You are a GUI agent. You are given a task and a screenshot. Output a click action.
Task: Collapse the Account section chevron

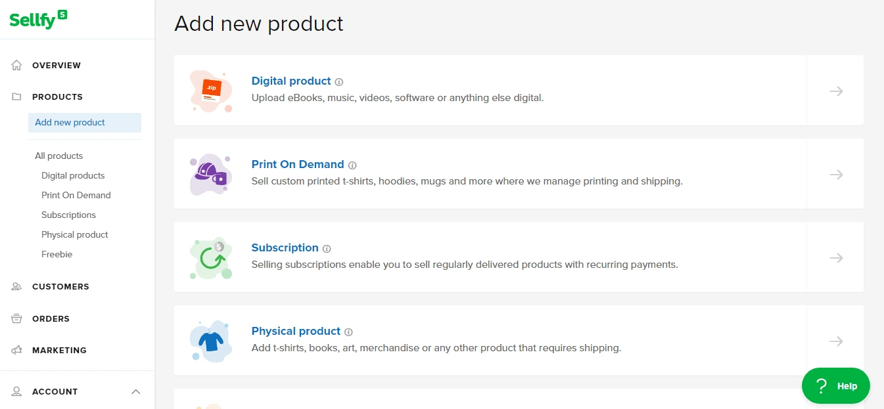point(135,391)
